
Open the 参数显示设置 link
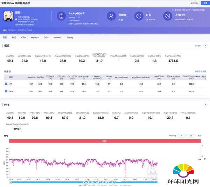pyautogui.click(x=200, y=71)
